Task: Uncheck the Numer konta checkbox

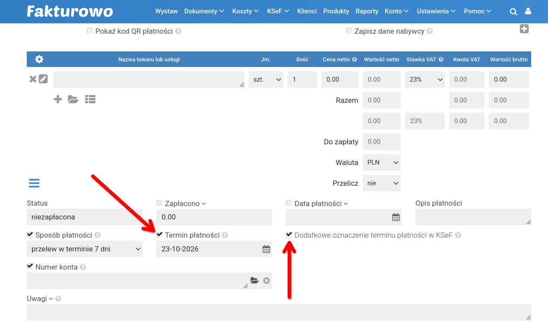Action: (x=30, y=267)
